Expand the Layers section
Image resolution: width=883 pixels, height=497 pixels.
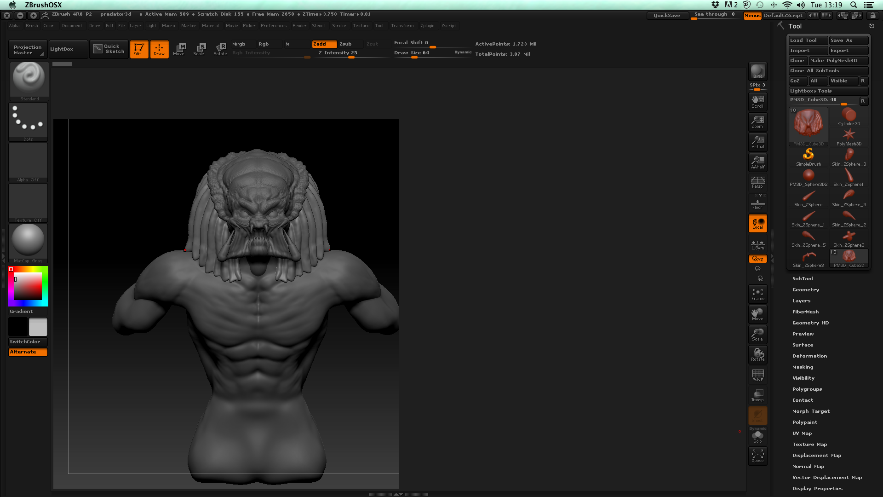tap(801, 301)
